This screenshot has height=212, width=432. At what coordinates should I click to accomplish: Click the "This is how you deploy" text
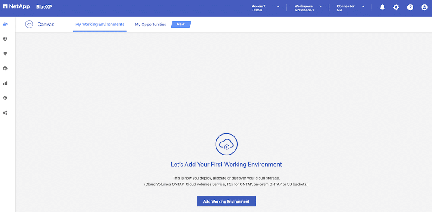pyautogui.click(x=226, y=178)
